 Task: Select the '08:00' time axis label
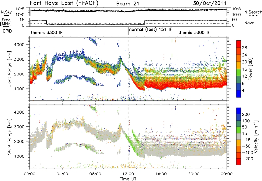point(95,174)
